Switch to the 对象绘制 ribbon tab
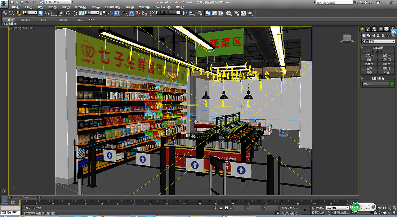Viewport: 397px width, 217px height. pos(61,20)
